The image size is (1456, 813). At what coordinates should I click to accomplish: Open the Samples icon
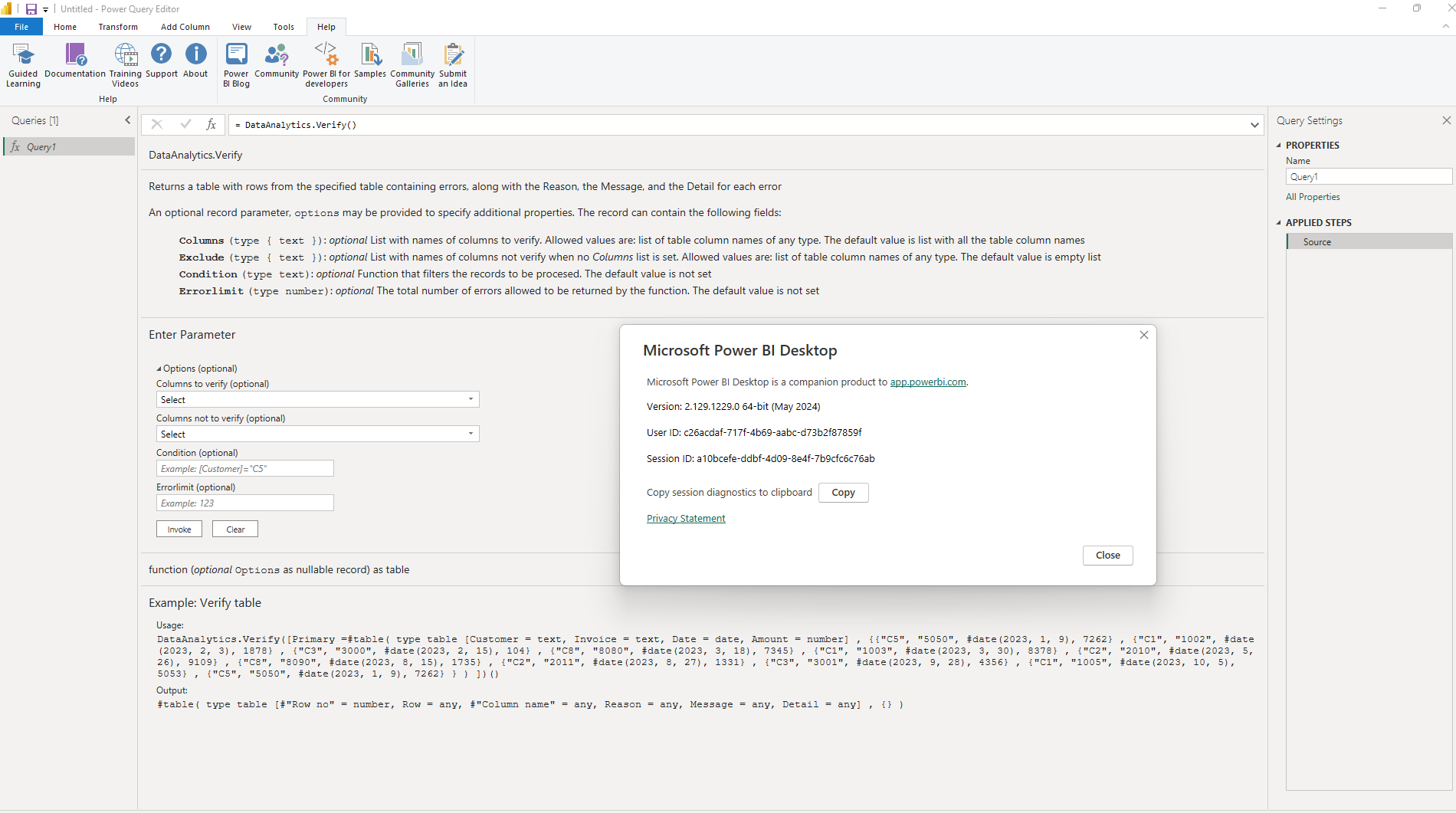[370, 54]
